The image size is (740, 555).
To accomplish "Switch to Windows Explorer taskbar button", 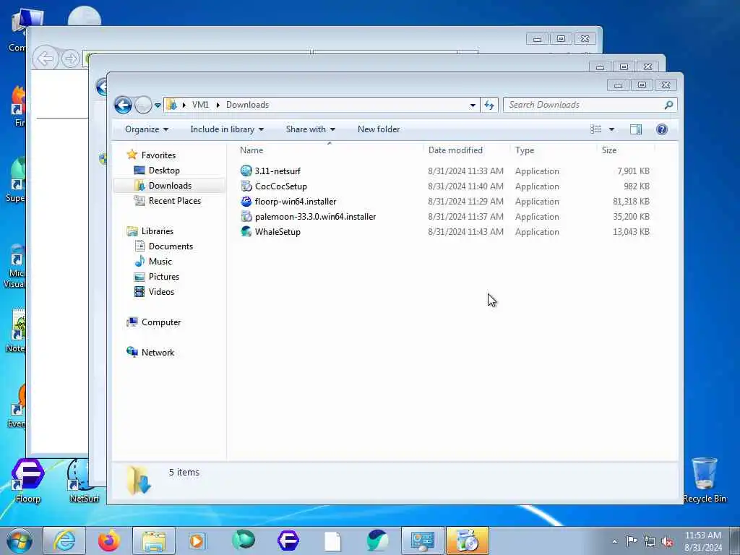I will point(154,541).
